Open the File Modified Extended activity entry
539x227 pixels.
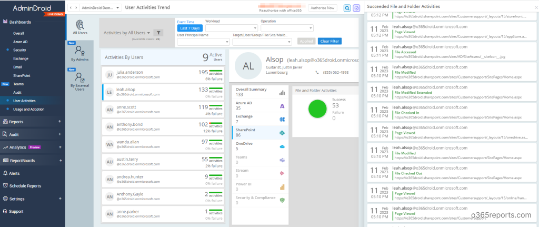[x=452, y=92]
